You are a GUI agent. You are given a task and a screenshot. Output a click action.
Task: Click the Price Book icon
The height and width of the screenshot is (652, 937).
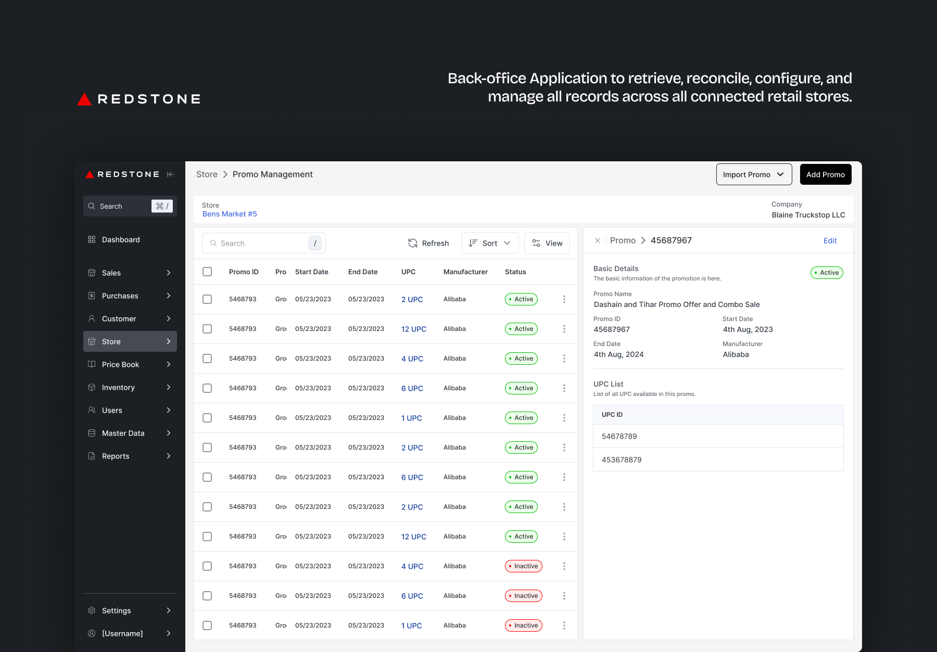coord(92,364)
